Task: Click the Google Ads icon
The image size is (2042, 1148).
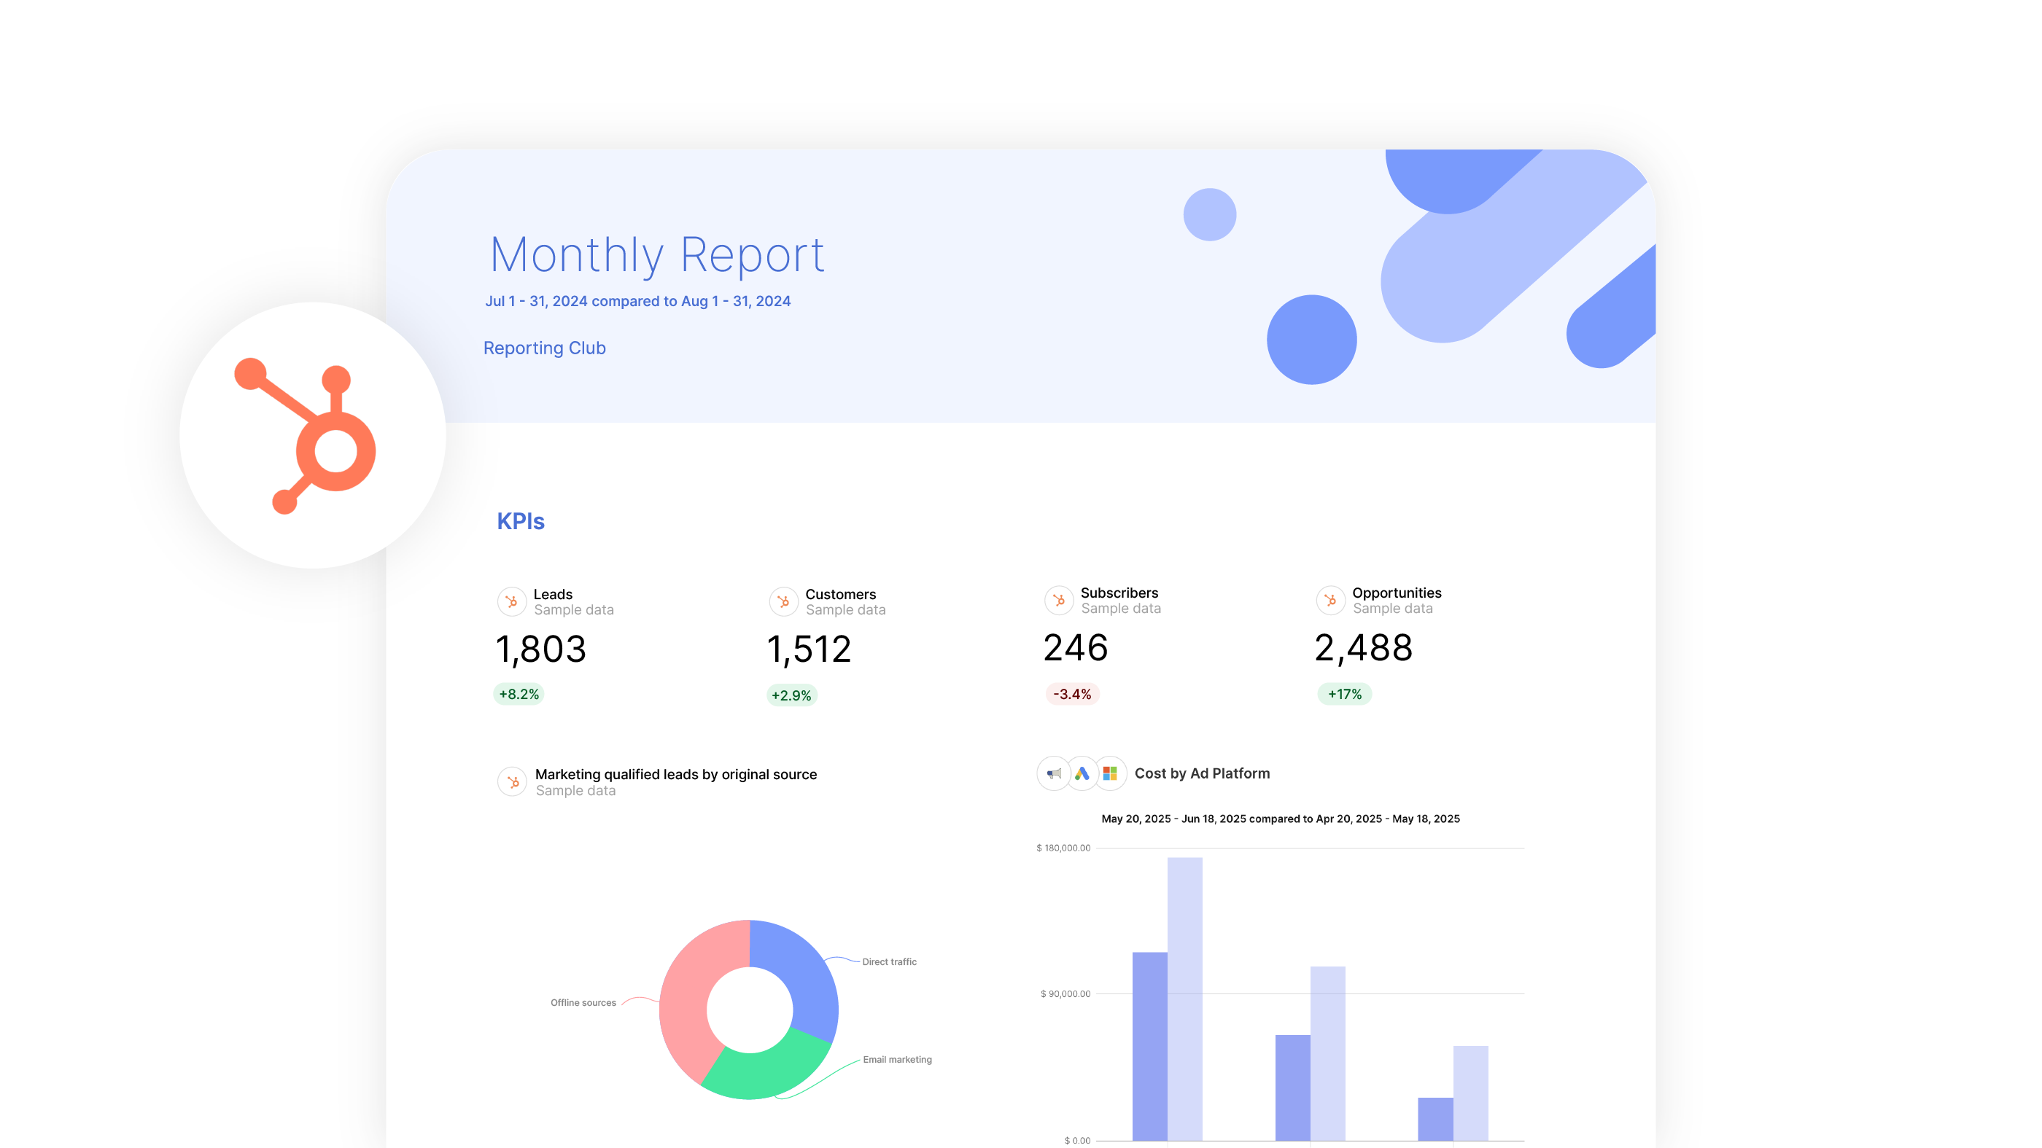Action: (1082, 773)
